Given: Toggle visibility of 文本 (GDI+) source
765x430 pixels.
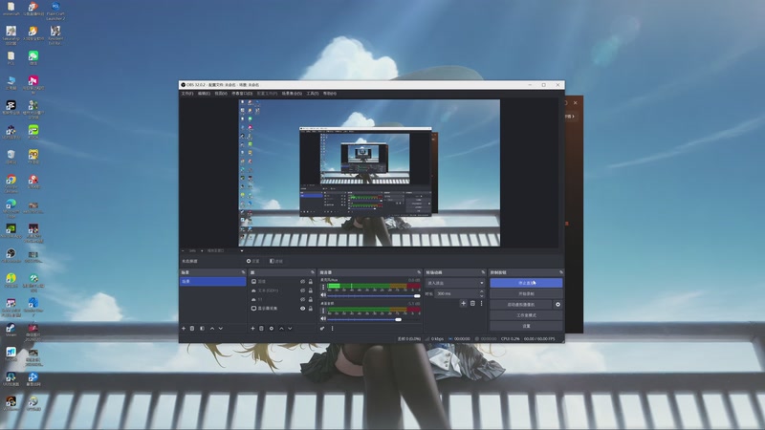Looking at the screenshot, I should [x=302, y=290].
